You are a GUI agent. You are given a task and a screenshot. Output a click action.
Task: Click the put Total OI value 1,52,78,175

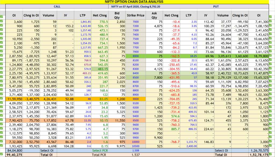coord(260,155)
